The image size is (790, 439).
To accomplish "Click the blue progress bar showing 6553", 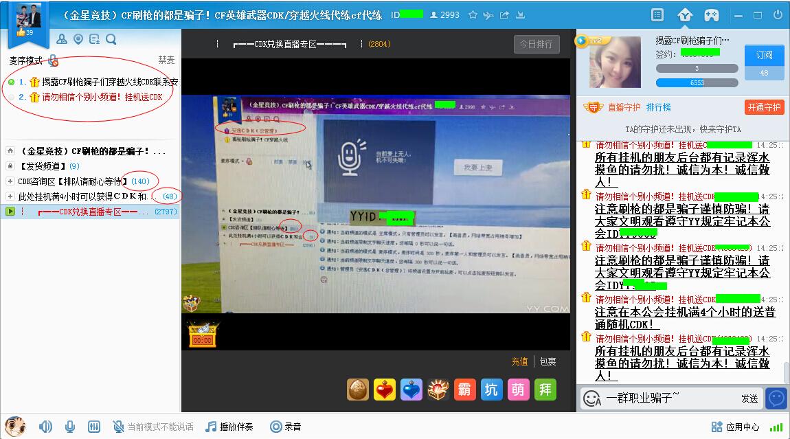I will [x=697, y=82].
